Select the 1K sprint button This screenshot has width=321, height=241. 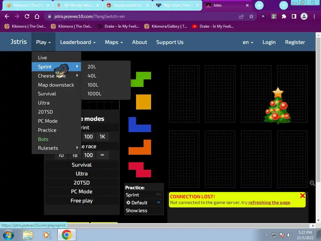(103, 137)
